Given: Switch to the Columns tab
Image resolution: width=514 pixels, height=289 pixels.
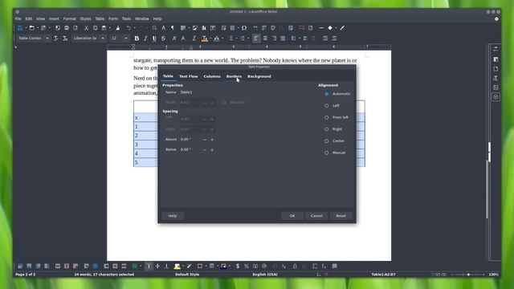Looking at the screenshot, I should 212,76.
